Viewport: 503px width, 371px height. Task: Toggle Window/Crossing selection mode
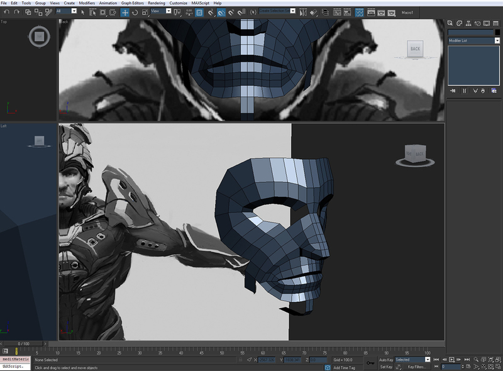pos(113,12)
